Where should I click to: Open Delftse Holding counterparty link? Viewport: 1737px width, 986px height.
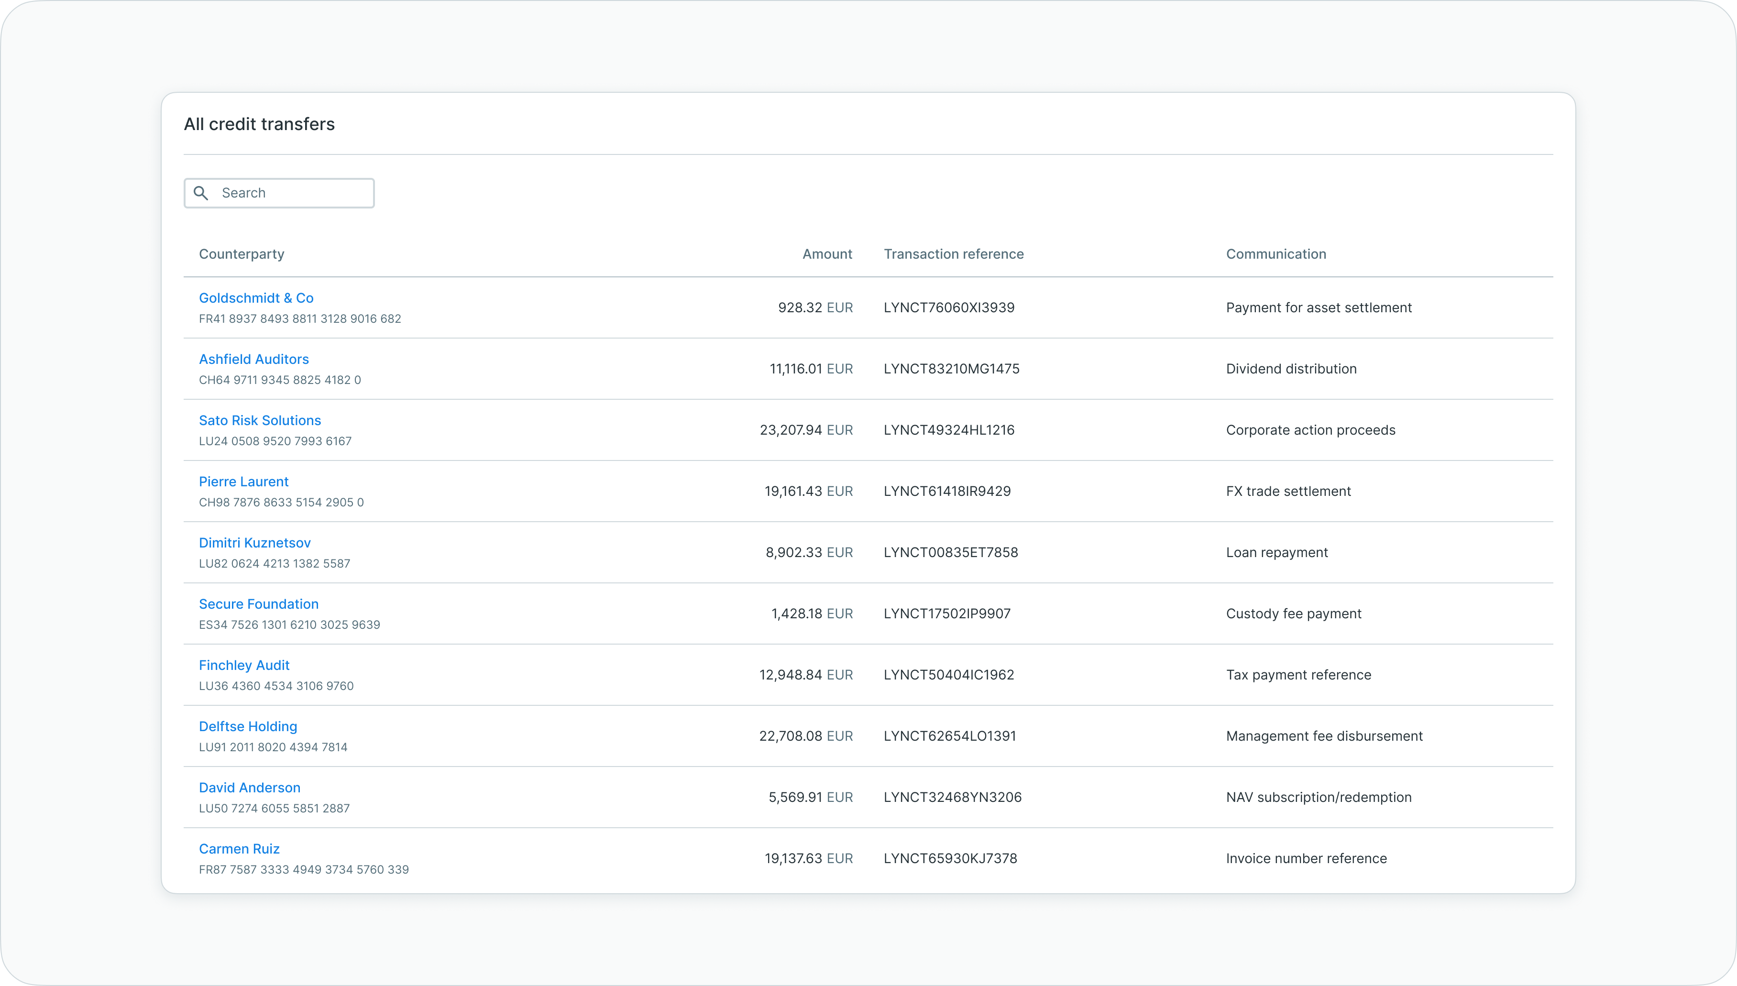point(248,726)
